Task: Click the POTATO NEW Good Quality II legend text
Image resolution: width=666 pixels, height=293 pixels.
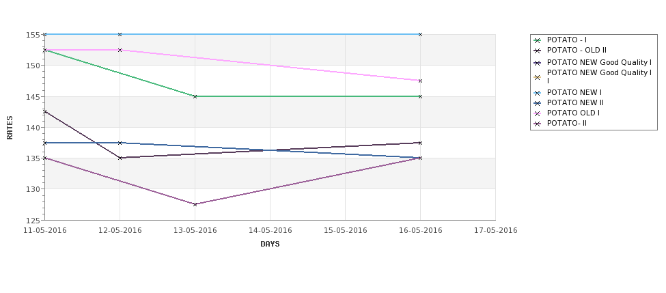Action: pyautogui.click(x=599, y=76)
